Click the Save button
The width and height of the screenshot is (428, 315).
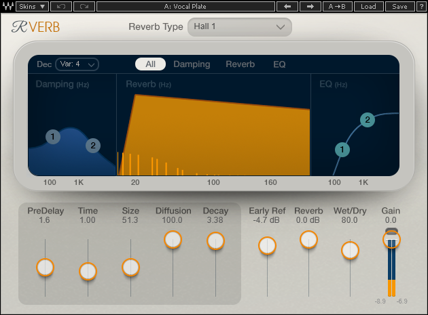coord(400,6)
